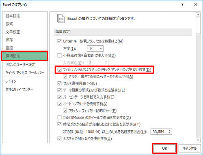Viewport: 203px width, 155px height.
Task: Click the help question mark icon
Action: (182, 5)
